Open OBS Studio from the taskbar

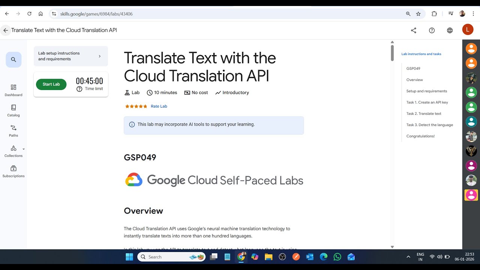tap(282, 257)
